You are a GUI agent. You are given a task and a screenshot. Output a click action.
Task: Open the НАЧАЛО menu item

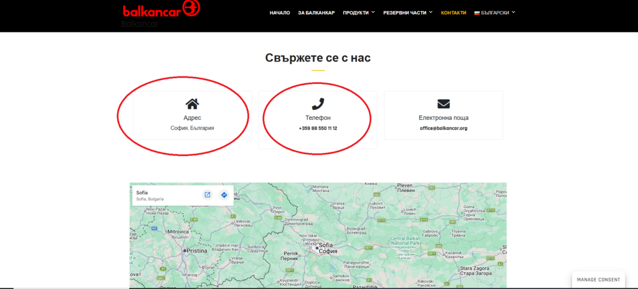click(x=280, y=12)
